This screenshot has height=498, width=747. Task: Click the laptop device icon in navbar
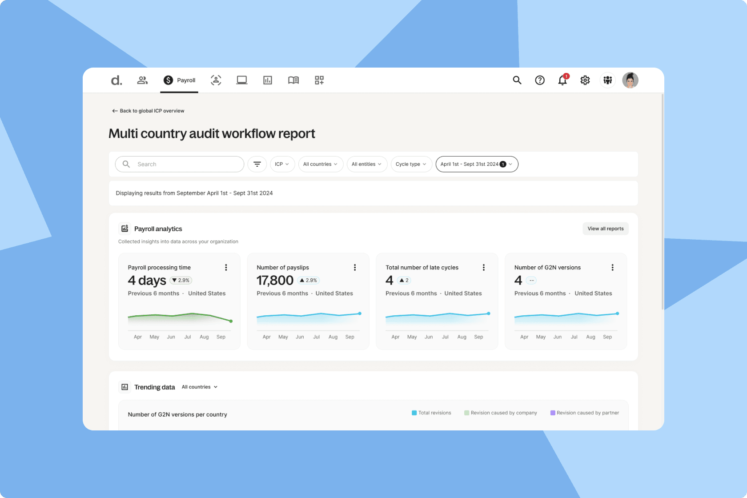point(242,80)
